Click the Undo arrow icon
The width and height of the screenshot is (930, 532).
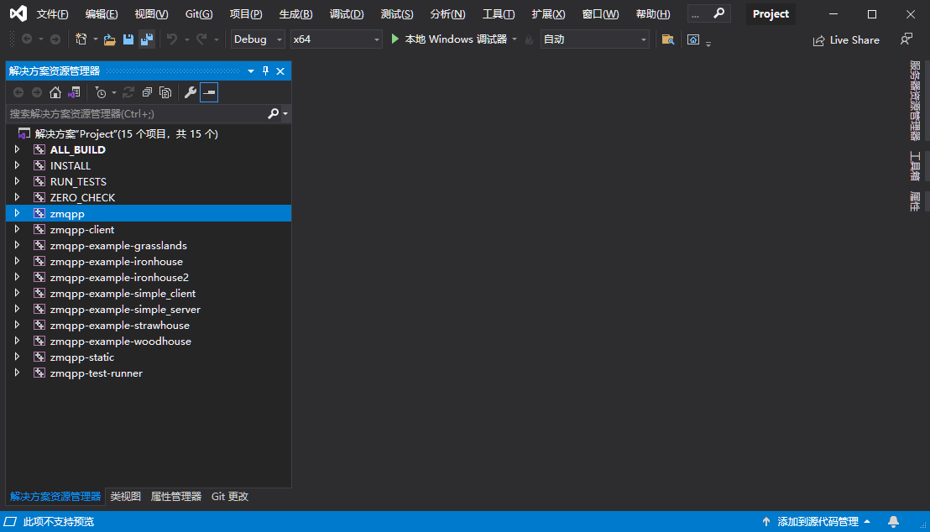tap(172, 39)
